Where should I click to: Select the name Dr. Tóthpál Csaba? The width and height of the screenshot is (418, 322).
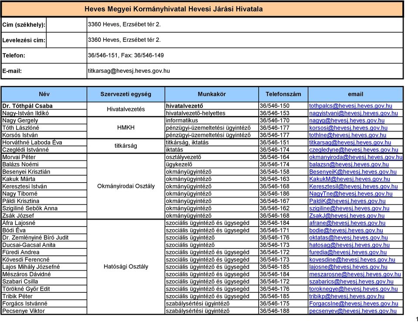[27, 106]
